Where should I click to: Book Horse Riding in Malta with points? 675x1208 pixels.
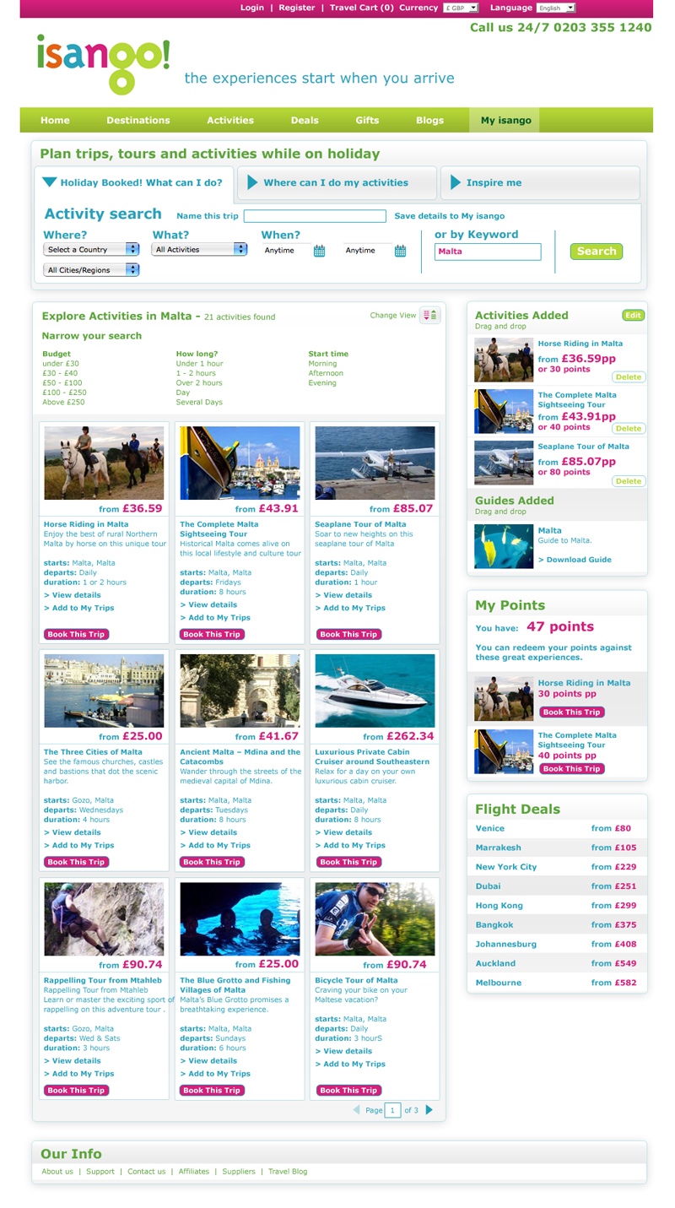tap(572, 712)
